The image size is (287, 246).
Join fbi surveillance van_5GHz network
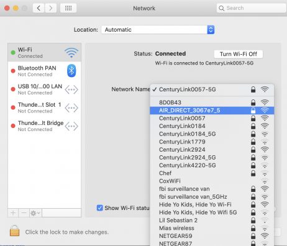212,197
